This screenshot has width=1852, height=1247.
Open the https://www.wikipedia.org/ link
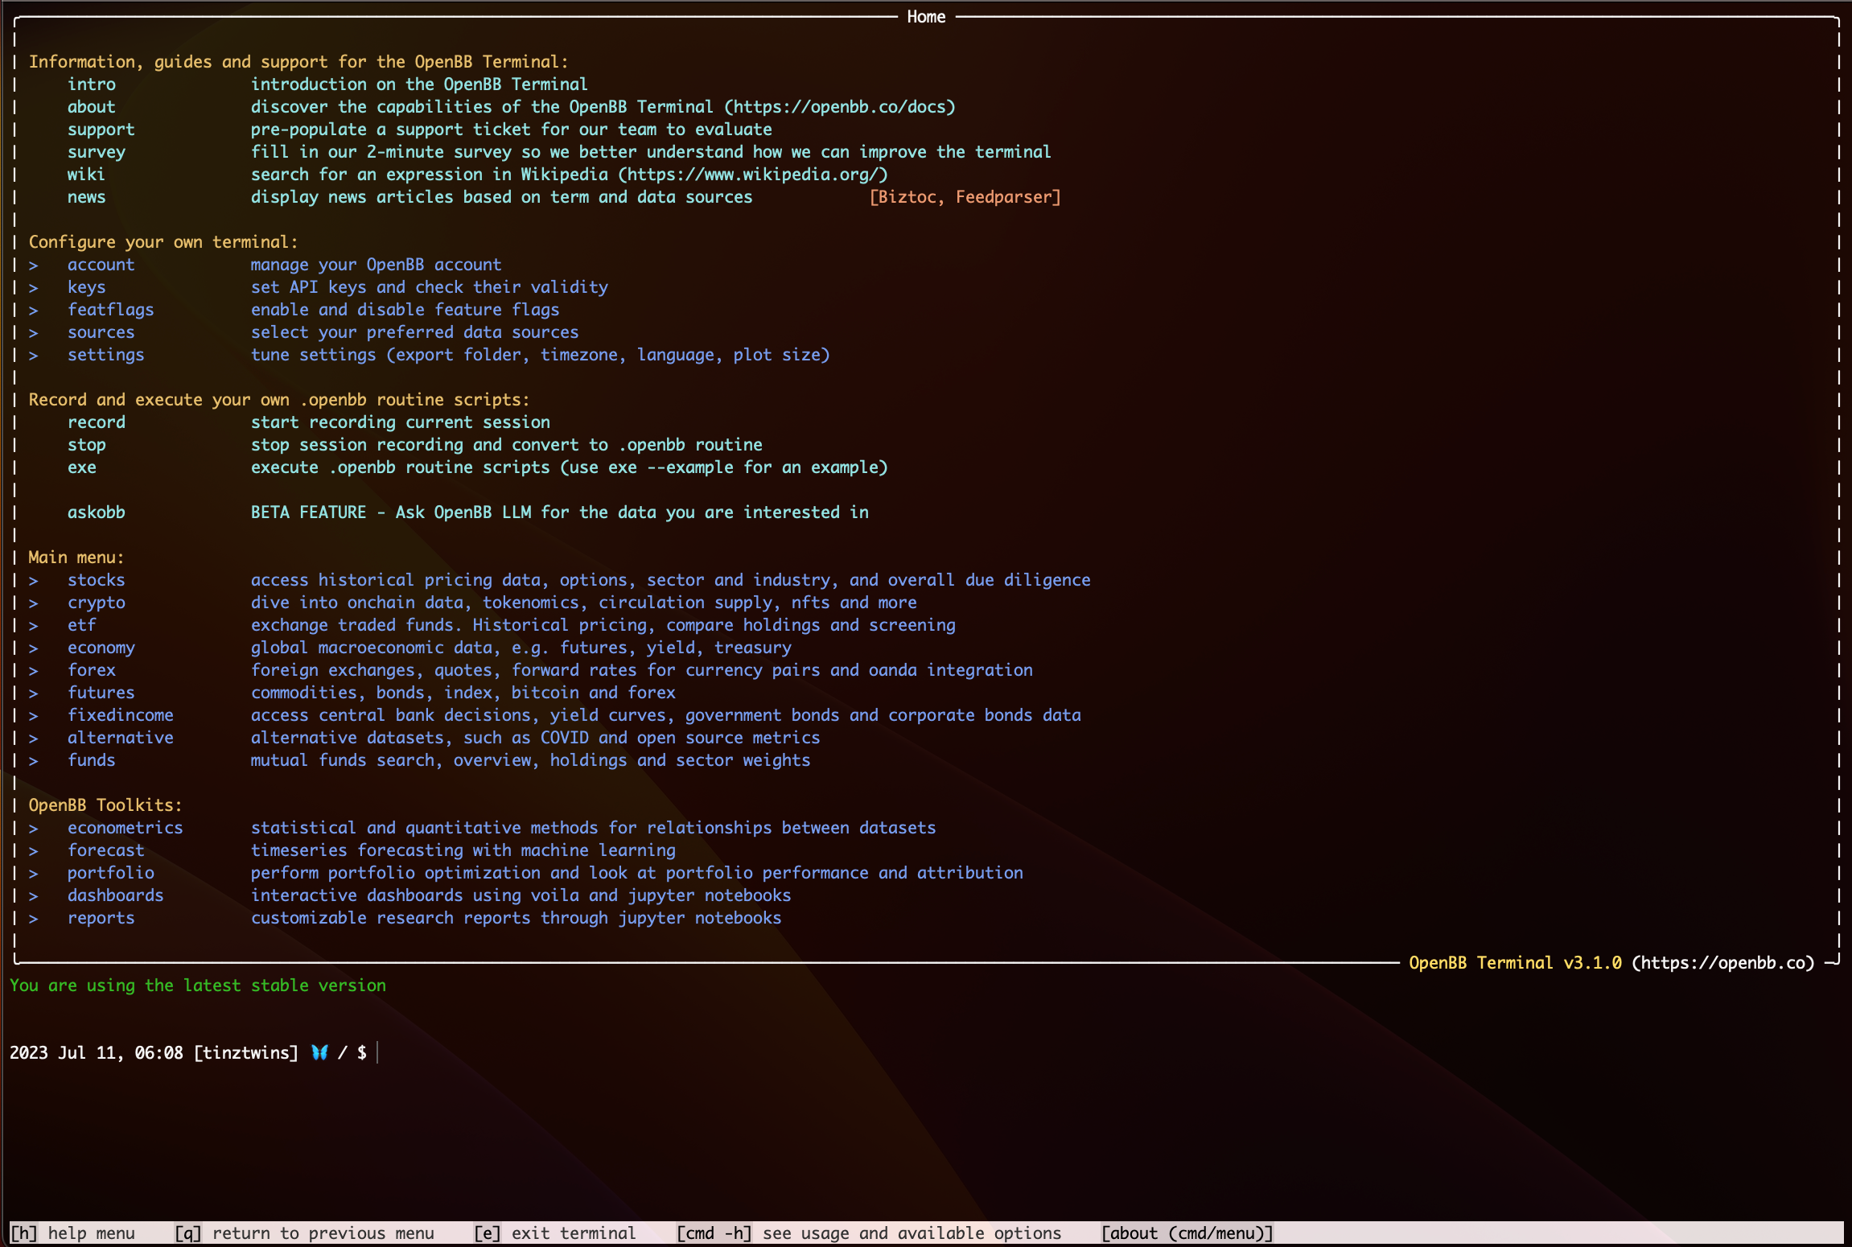pyautogui.click(x=753, y=175)
